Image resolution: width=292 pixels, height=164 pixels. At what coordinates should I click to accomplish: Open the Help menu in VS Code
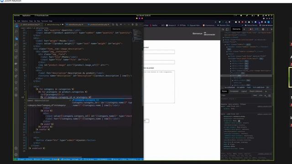pyautogui.click(x=51, y=21)
